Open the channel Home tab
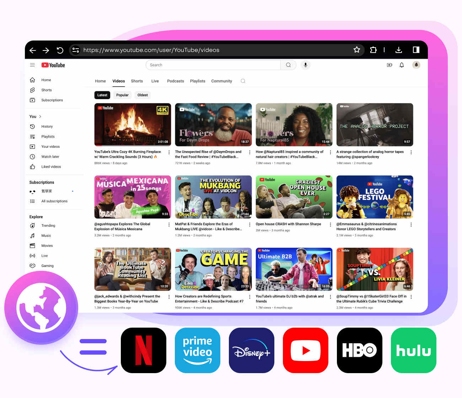The width and height of the screenshot is (462, 398). point(100,81)
